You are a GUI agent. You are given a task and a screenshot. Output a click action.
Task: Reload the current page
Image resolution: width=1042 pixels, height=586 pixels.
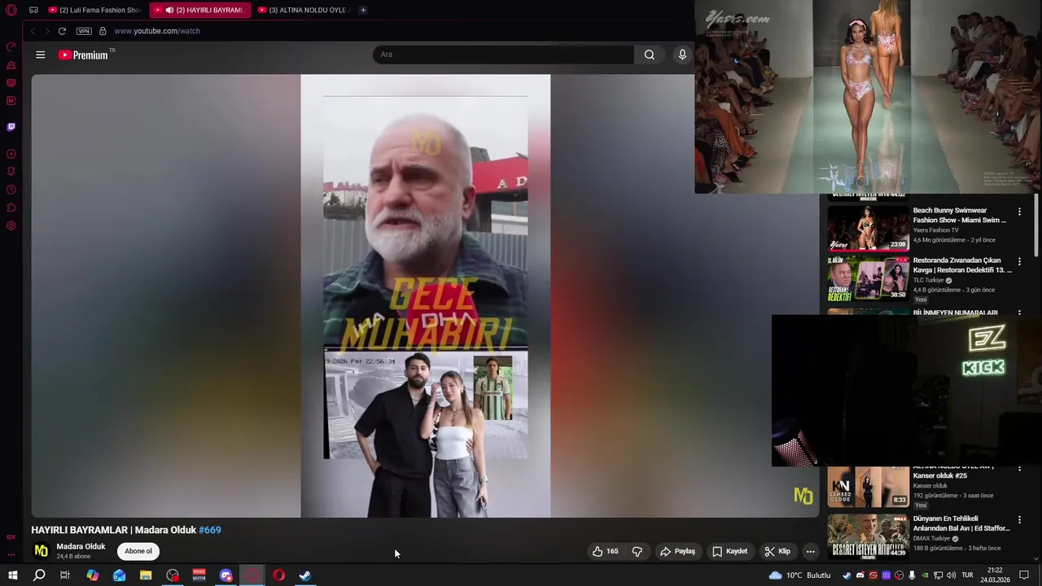[x=62, y=31]
